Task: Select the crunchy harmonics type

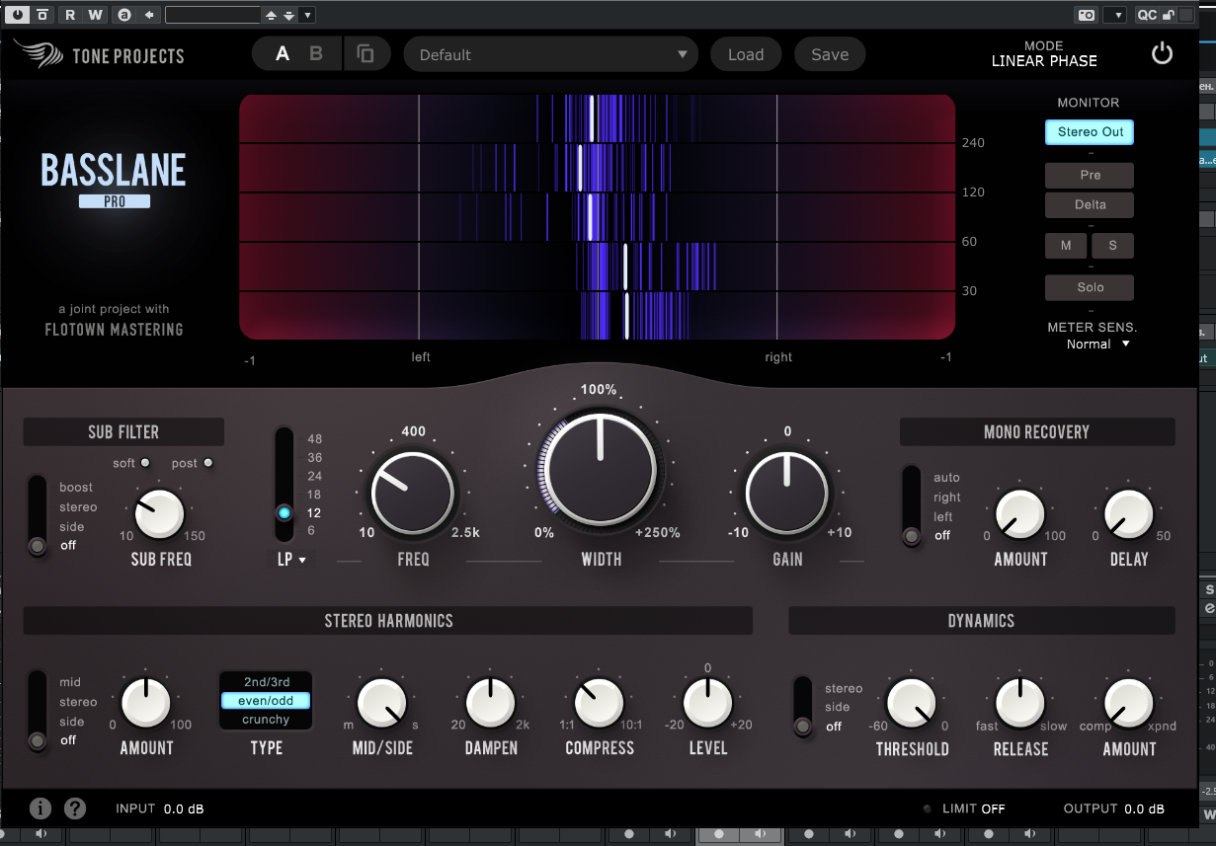Action: (266, 720)
